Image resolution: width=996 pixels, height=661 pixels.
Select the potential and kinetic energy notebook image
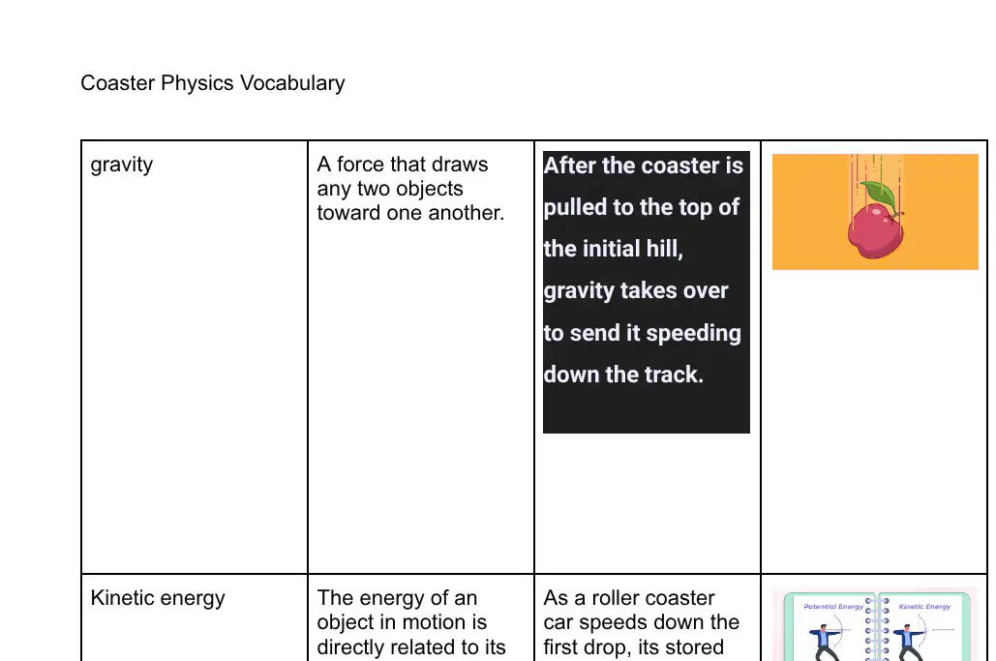pyautogui.click(x=875, y=625)
